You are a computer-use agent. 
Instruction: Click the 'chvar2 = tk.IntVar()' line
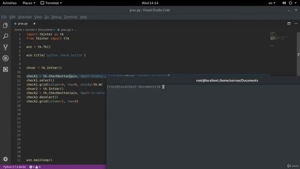45,89
